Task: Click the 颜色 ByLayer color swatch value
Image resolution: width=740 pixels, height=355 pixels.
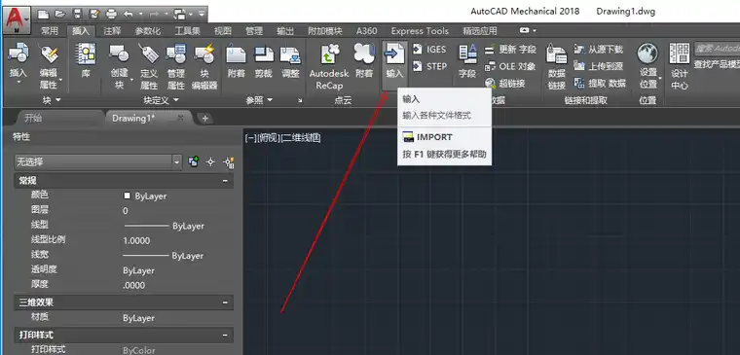Action: coord(127,195)
